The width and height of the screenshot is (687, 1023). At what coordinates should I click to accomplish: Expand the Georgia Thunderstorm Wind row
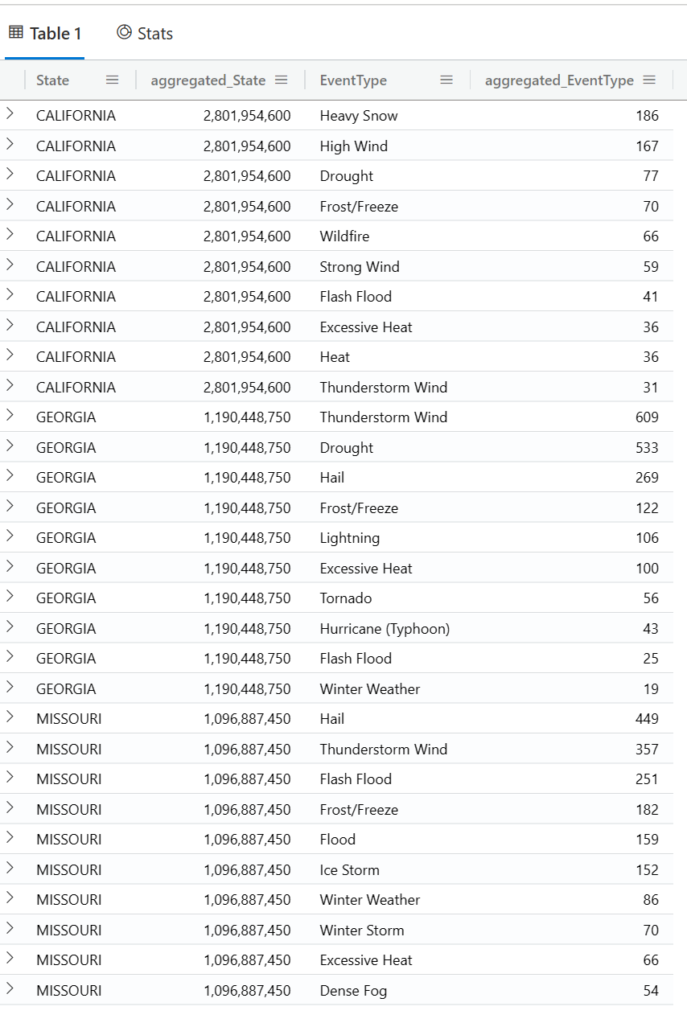coord(10,416)
